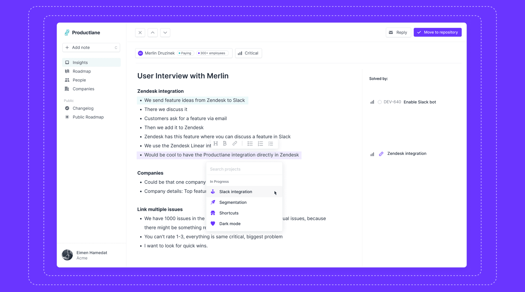Apply bullet list from floating toolbar
The width and height of the screenshot is (525, 292).
pyautogui.click(x=250, y=144)
